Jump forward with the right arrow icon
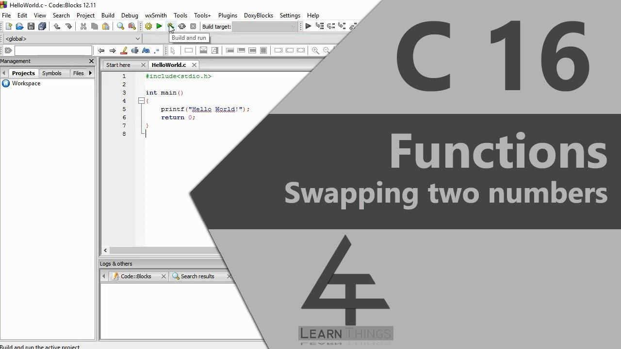The image size is (621, 349). [x=113, y=50]
